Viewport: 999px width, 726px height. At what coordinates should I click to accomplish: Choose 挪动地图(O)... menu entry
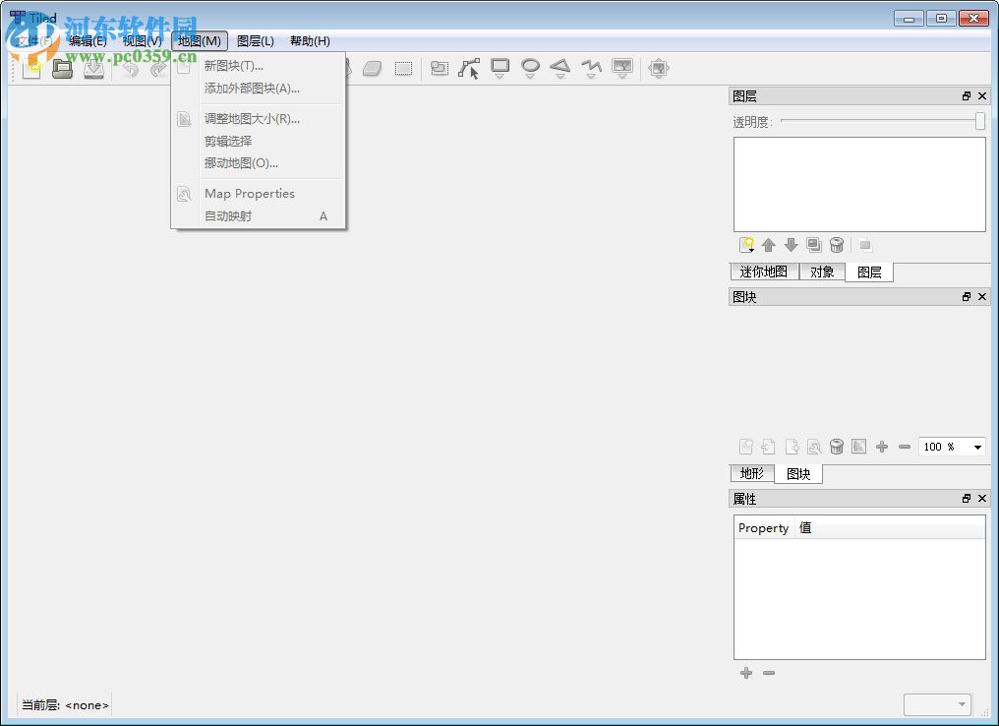pyautogui.click(x=259, y=163)
